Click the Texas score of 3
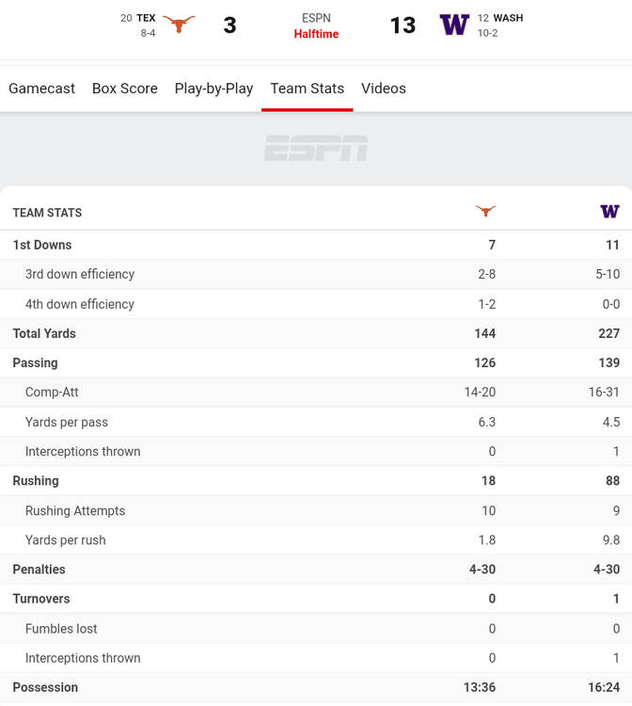Viewport: 632px width, 706px height. 229,25
